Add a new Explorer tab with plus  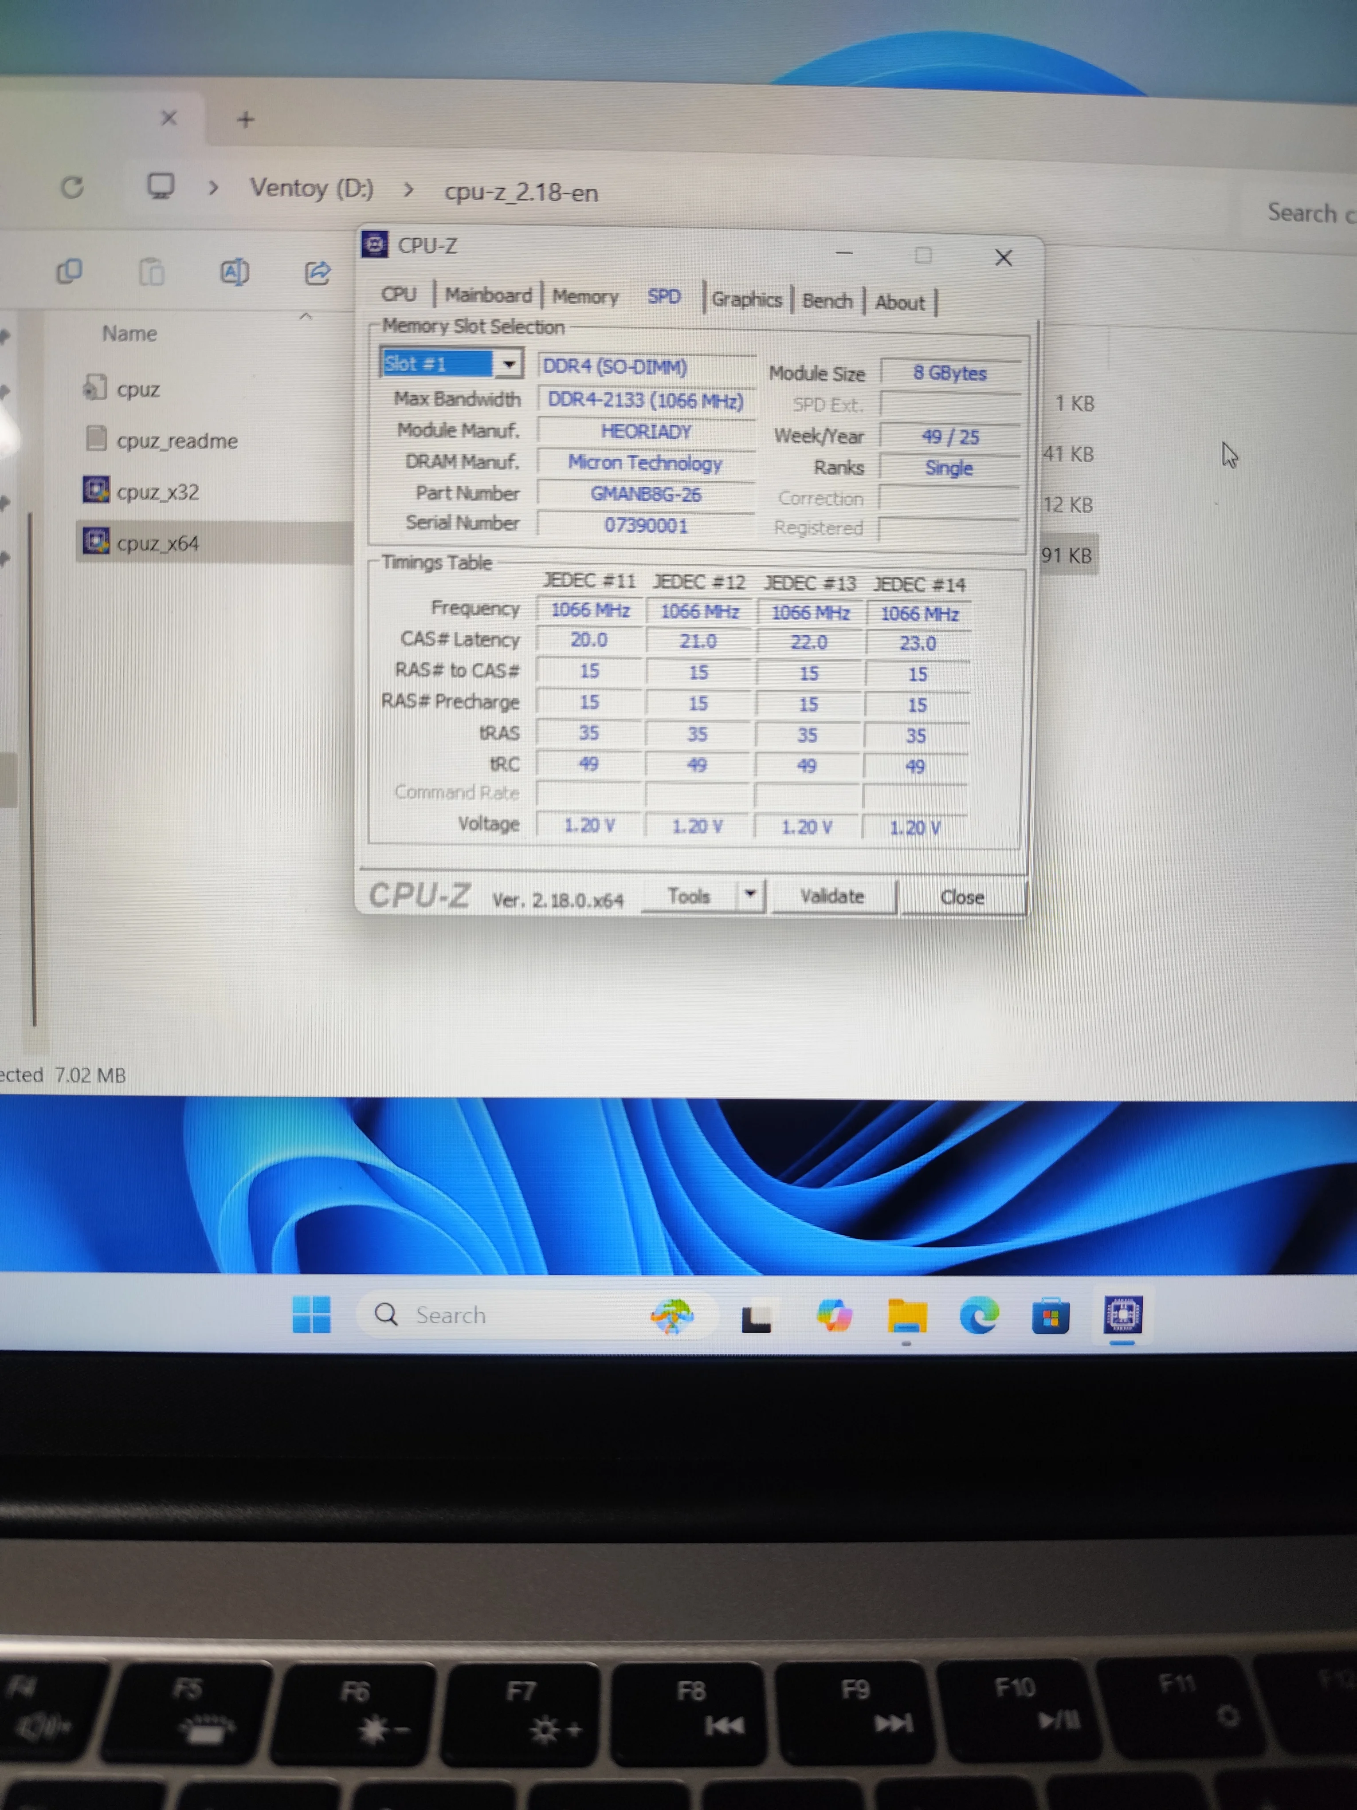click(x=245, y=119)
